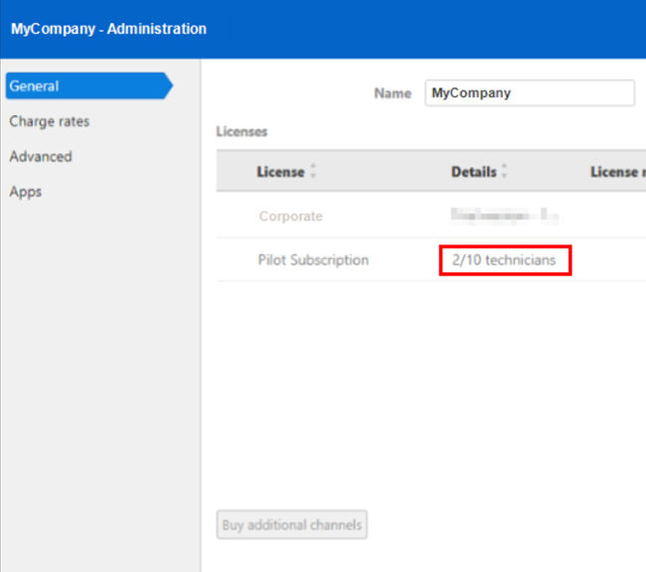Click the License sort arrows icon
The height and width of the screenshot is (572, 646).
pos(313,171)
